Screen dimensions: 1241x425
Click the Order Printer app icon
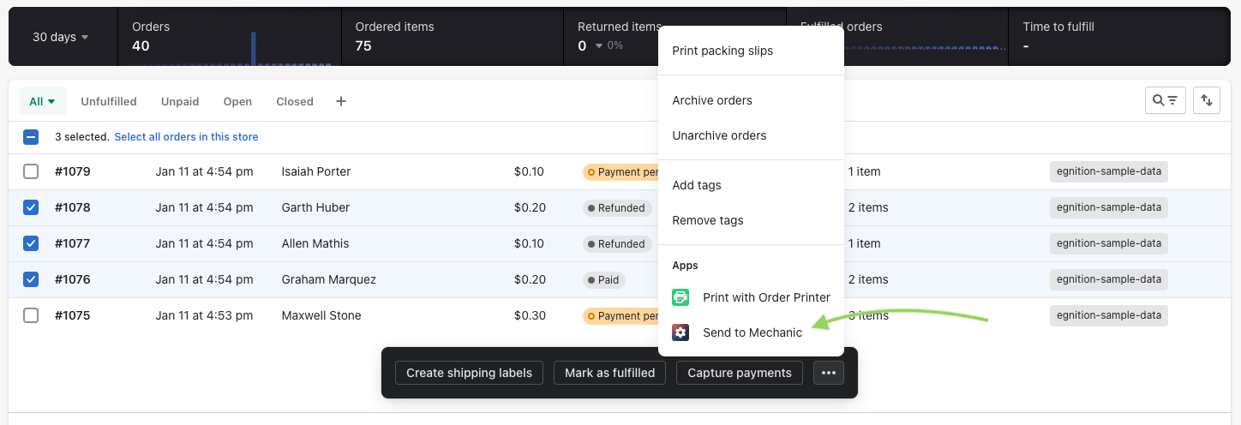pos(680,297)
